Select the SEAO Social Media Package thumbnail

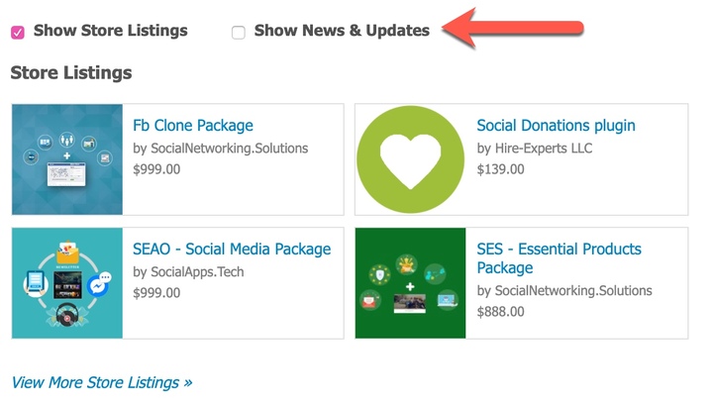point(67,283)
